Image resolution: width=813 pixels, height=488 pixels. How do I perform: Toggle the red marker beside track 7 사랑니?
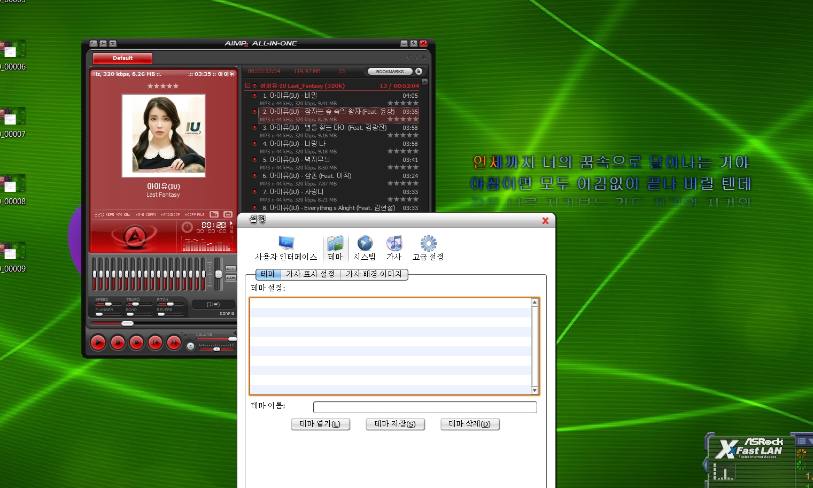[x=254, y=191]
